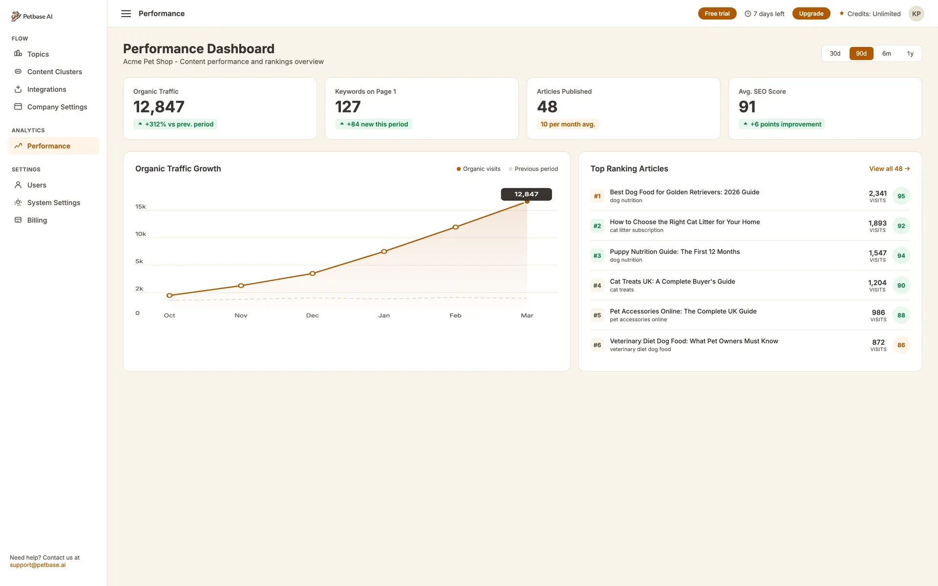The image size is (938, 586).
Task: Open the KP user avatar menu
Action: coord(916,14)
